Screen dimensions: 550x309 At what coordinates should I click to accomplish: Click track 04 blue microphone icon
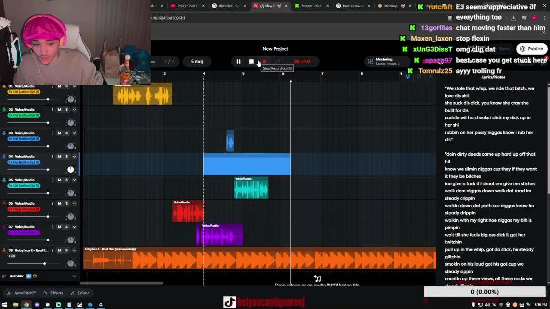4,156
